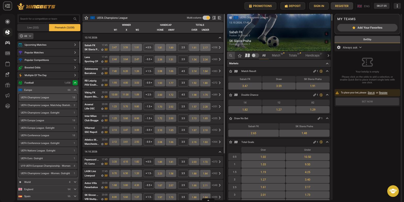Toggle the favorites star in markets bar
Screen dimensions: 404x202
pos(240,55)
